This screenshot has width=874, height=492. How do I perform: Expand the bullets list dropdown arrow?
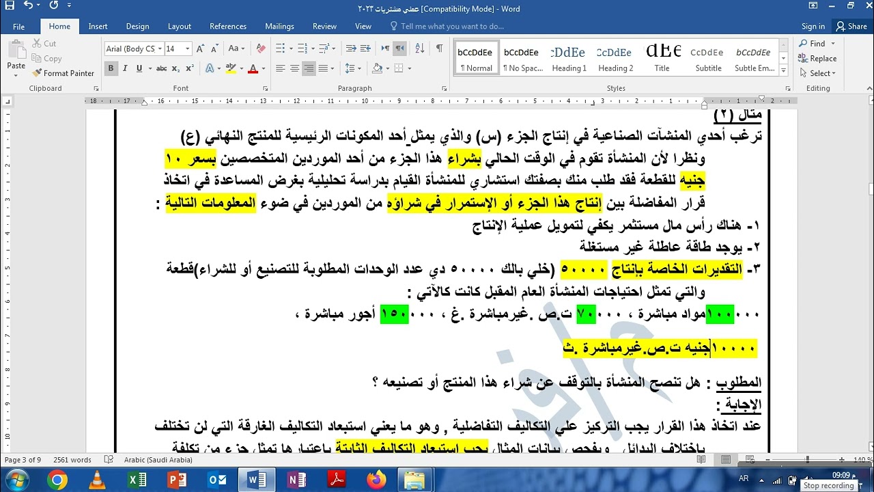click(292, 49)
